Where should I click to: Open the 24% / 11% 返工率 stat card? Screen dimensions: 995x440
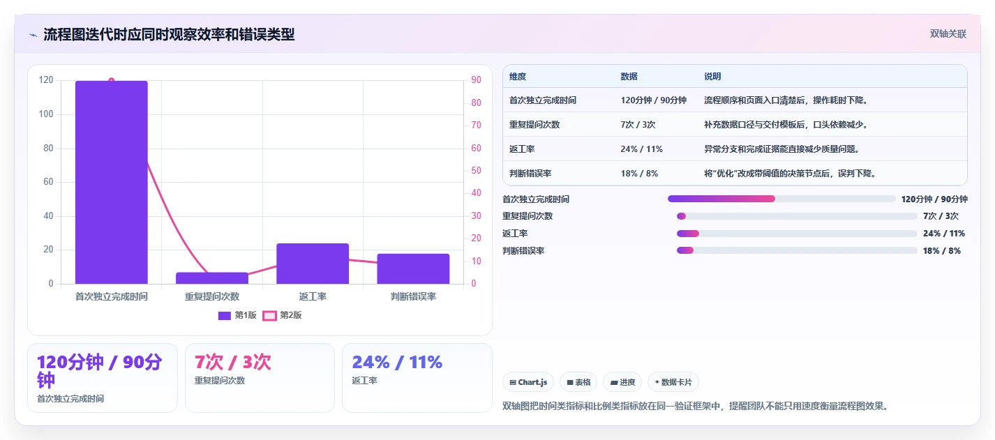[417, 378]
